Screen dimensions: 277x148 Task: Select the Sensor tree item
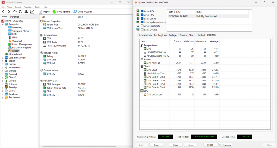coord(15,51)
